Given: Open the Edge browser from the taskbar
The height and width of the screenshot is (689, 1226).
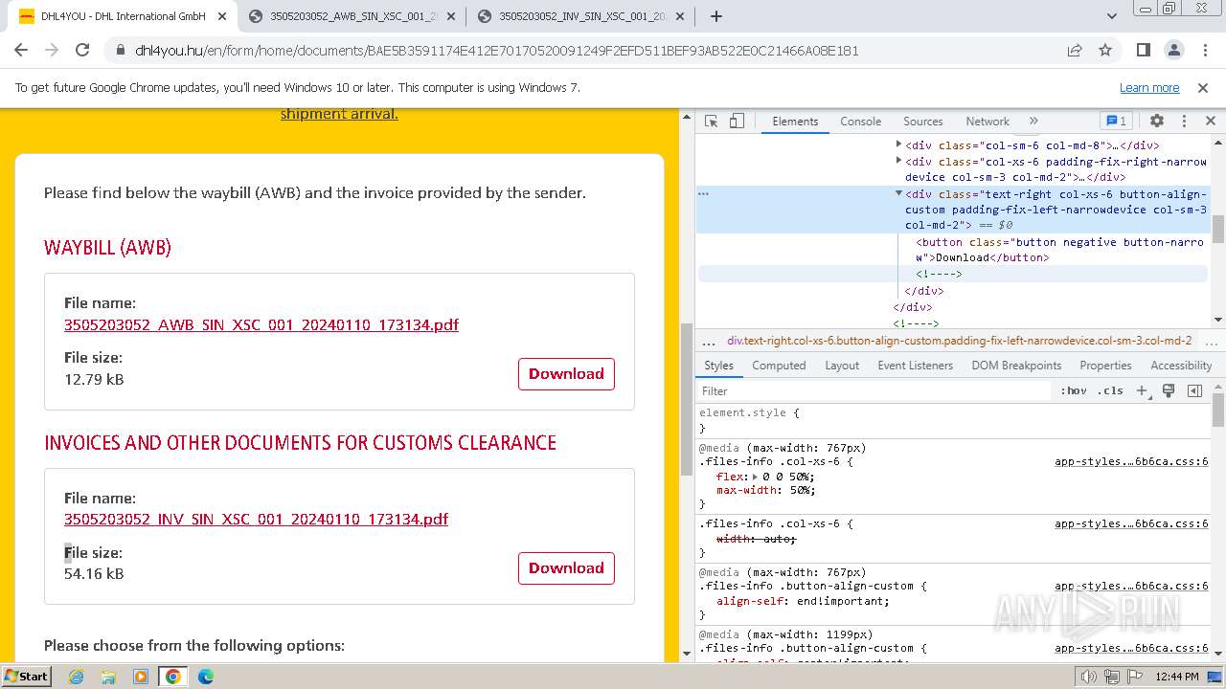Looking at the screenshot, I should point(206,677).
